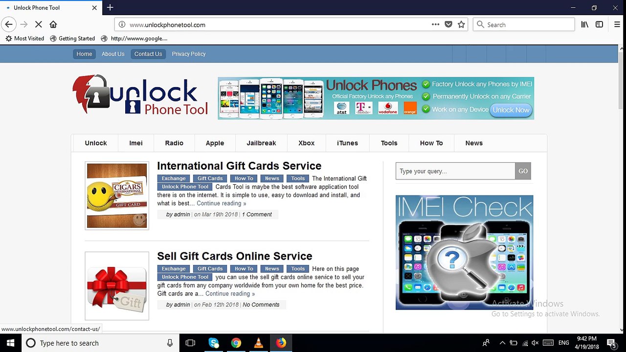Image resolution: width=626 pixels, height=352 pixels.
Task: Open Task View on taskbar
Action: click(191, 343)
